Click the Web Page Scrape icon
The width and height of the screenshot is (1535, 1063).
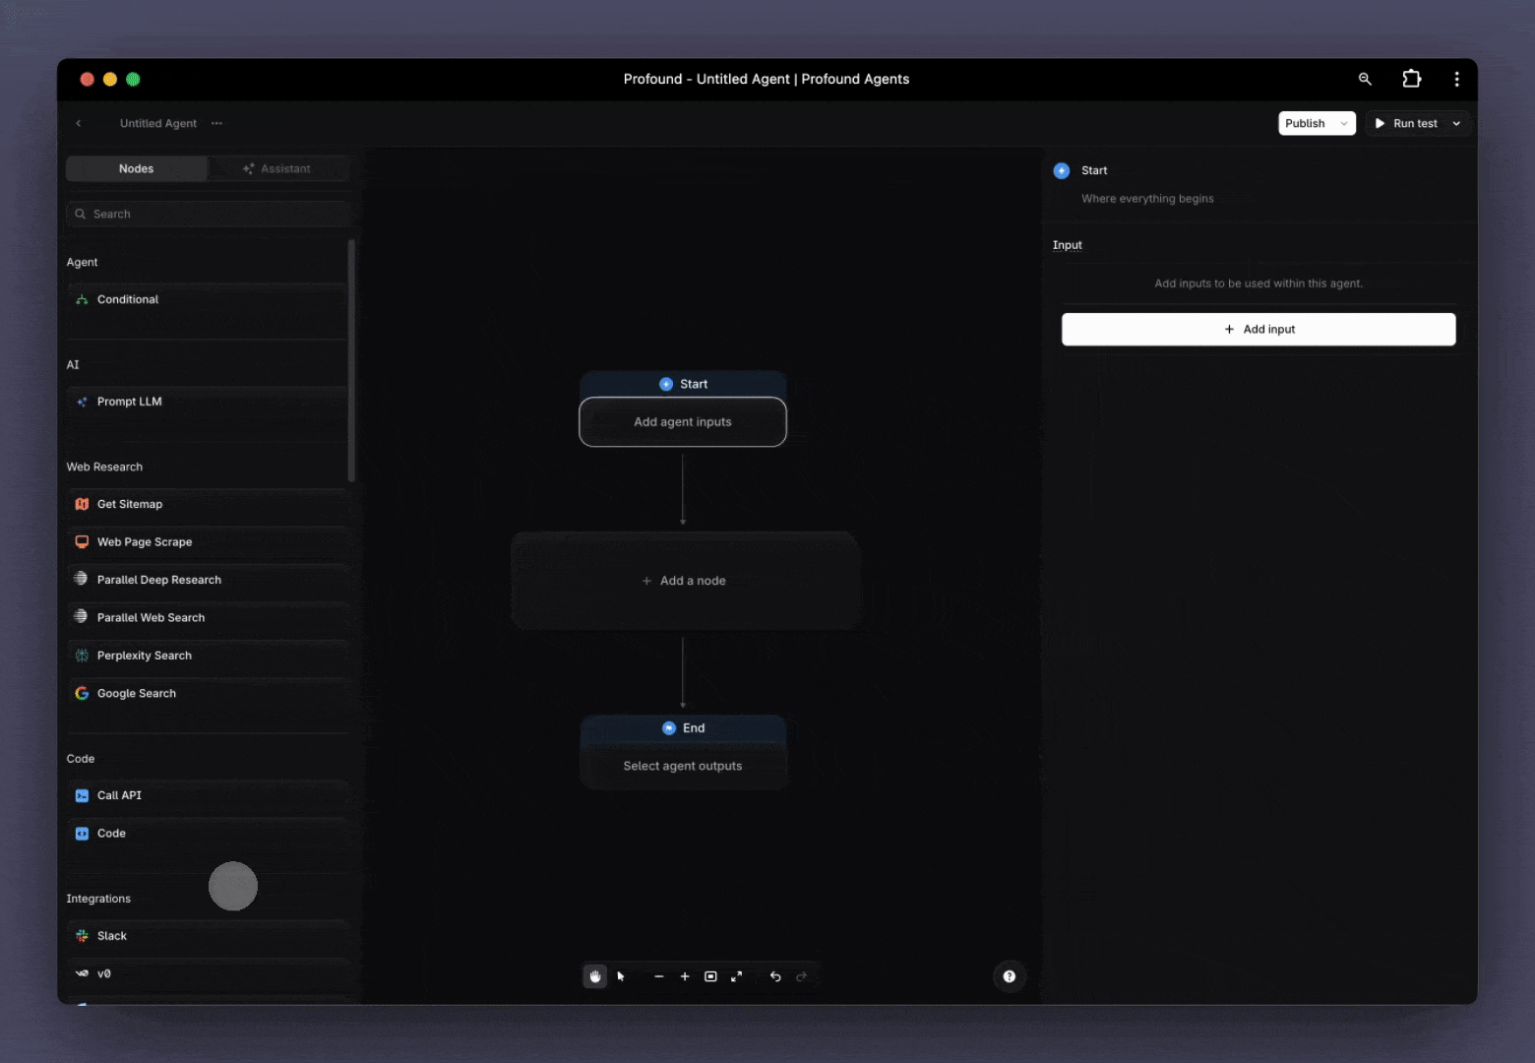pos(82,541)
